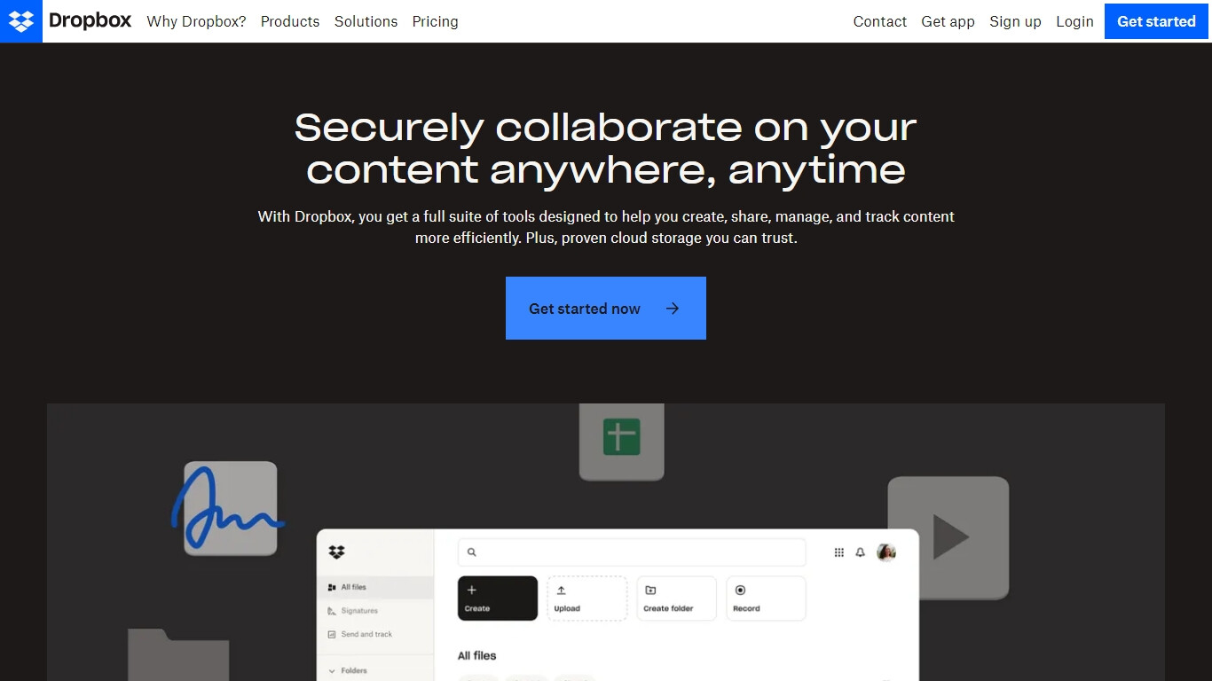Click the search field in the mockup

coord(632,552)
